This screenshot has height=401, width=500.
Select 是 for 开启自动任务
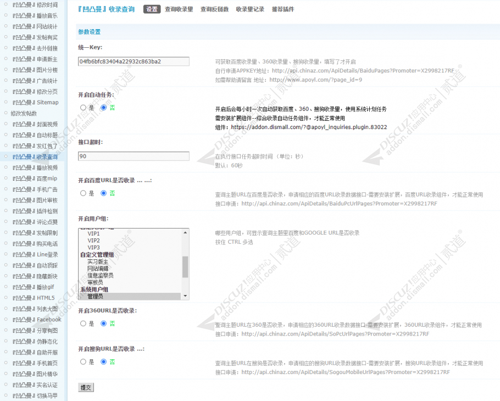click(x=83, y=108)
